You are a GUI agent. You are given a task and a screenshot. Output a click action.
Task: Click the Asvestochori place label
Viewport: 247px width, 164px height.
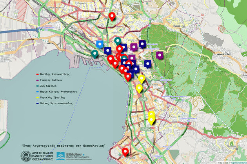(224, 54)
